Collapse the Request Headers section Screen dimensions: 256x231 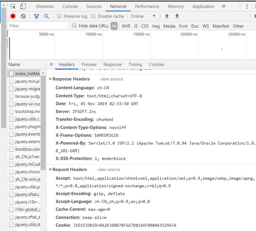click(50, 170)
